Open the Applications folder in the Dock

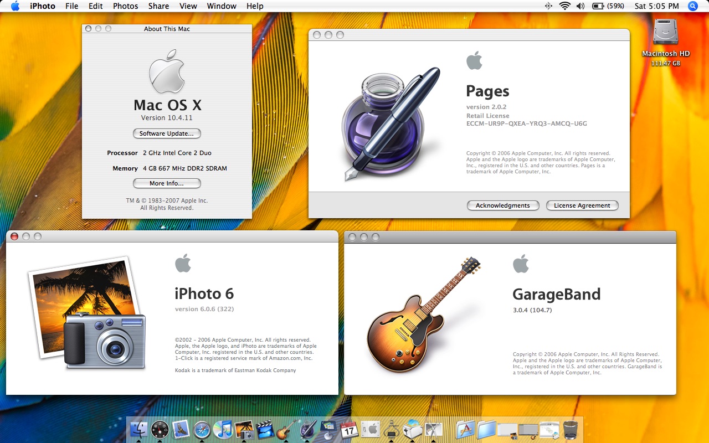465,429
